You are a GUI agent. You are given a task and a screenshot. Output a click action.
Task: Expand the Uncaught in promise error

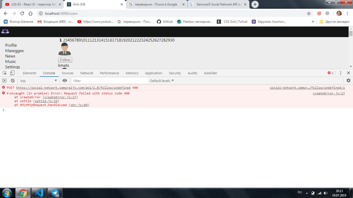coord(8,93)
